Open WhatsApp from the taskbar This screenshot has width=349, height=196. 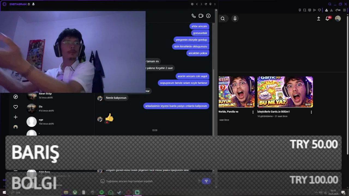coord(110,192)
